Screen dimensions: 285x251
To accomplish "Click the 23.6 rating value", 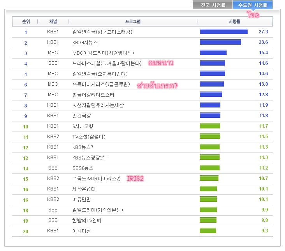I will tap(263, 42).
